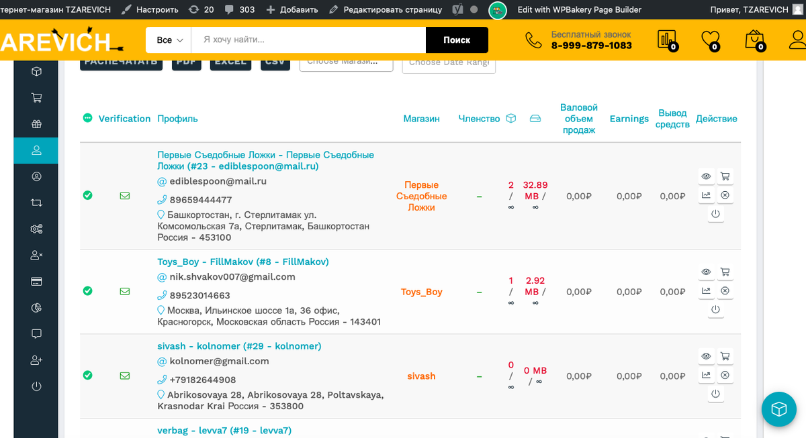Open 'sivash - kolnomer (#29 - kolnomer)' profile link

click(x=239, y=346)
